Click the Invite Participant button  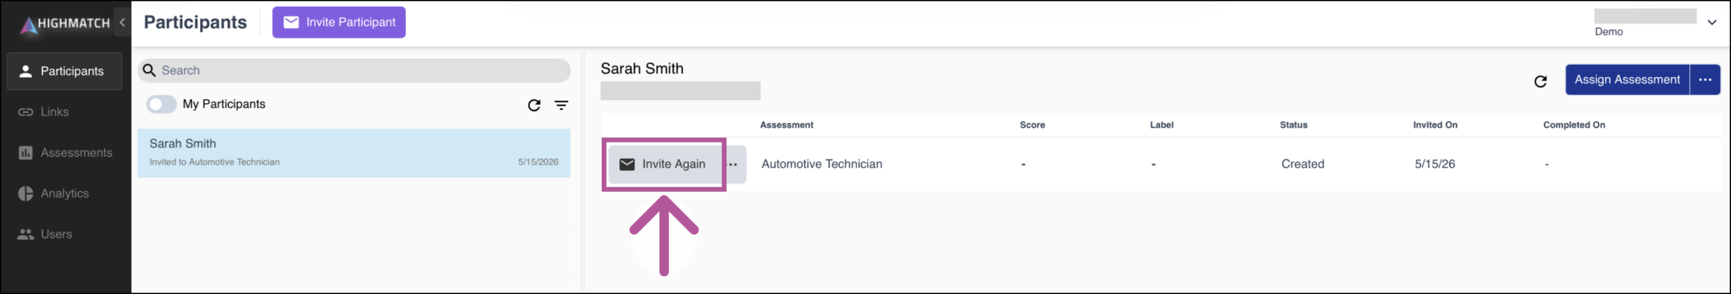pos(339,22)
